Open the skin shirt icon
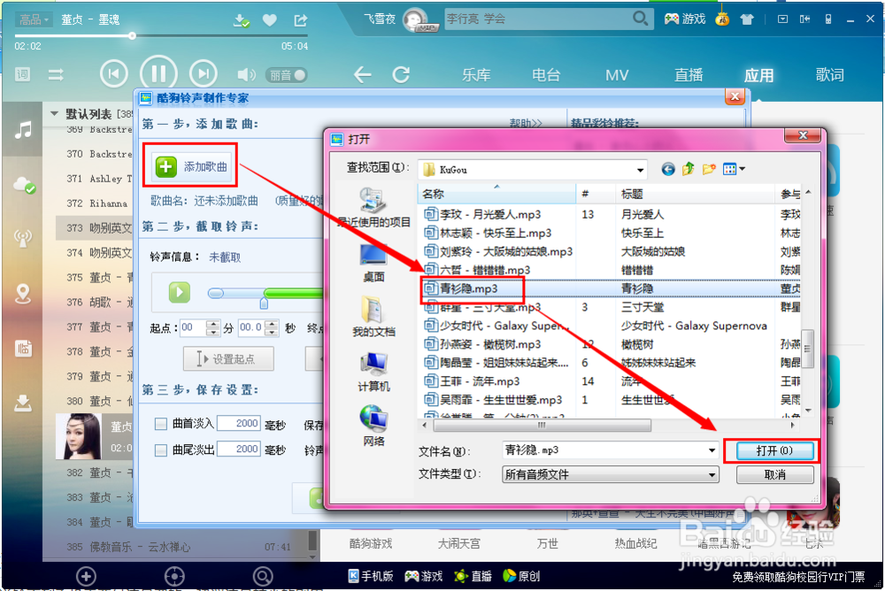885x591 pixels. pos(747,19)
